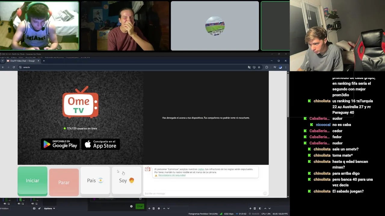The width and height of the screenshot is (385, 216).
Task: Open advanced audio properties gears icon
Action: tap(39, 208)
